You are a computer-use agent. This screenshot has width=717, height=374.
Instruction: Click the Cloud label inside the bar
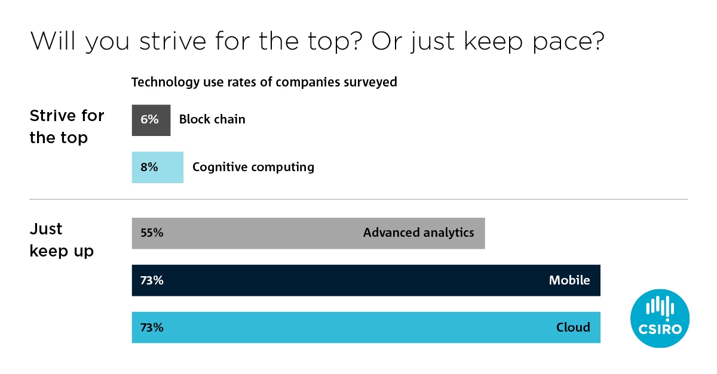pos(573,327)
